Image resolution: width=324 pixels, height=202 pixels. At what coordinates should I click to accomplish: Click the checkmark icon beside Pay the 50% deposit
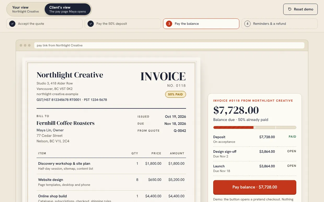click(x=91, y=24)
